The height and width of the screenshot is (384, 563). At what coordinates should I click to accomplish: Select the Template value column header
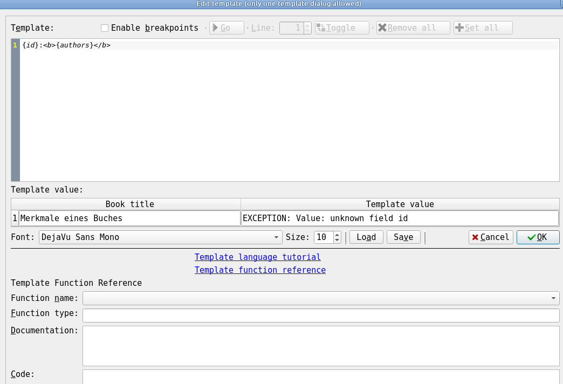[400, 204]
